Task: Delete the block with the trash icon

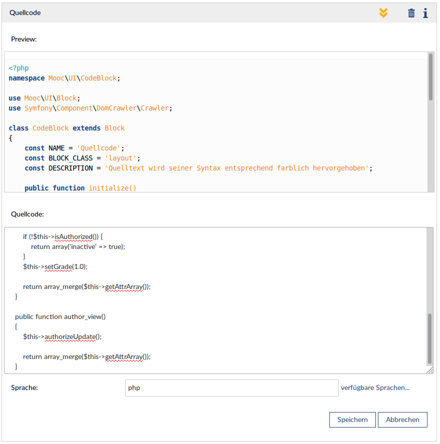Action: [x=411, y=13]
